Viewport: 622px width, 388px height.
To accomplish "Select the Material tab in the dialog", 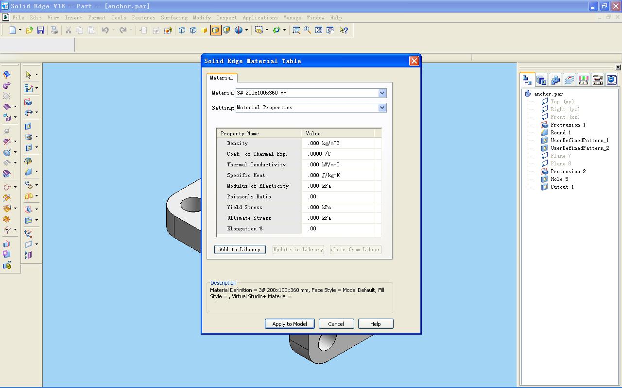I will (222, 78).
